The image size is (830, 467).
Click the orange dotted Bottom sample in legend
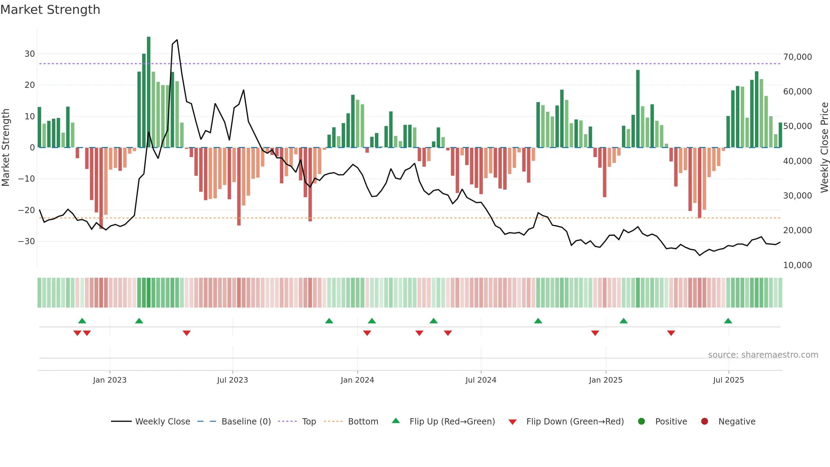pyautogui.click(x=333, y=421)
